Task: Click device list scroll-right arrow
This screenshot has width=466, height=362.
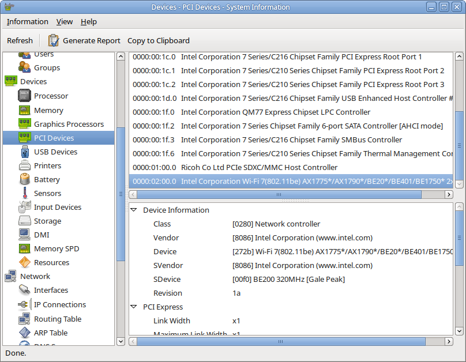Action: 449,194
